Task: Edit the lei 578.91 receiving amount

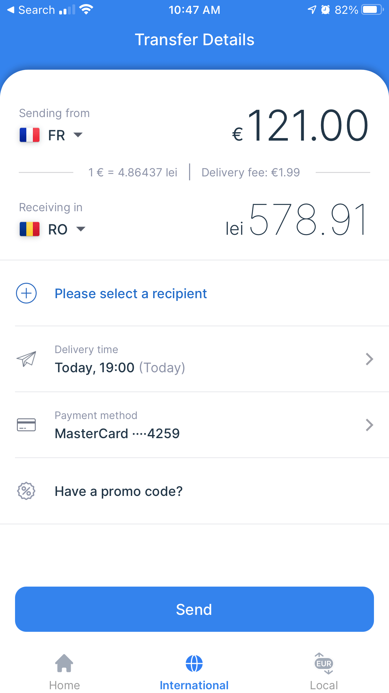Action: 296,220
